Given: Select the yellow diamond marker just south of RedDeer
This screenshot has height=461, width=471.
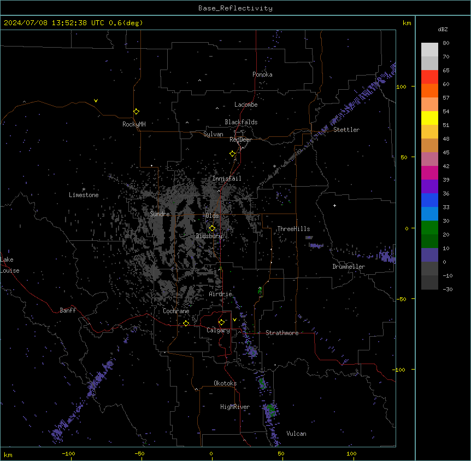Looking at the screenshot, I should [233, 154].
